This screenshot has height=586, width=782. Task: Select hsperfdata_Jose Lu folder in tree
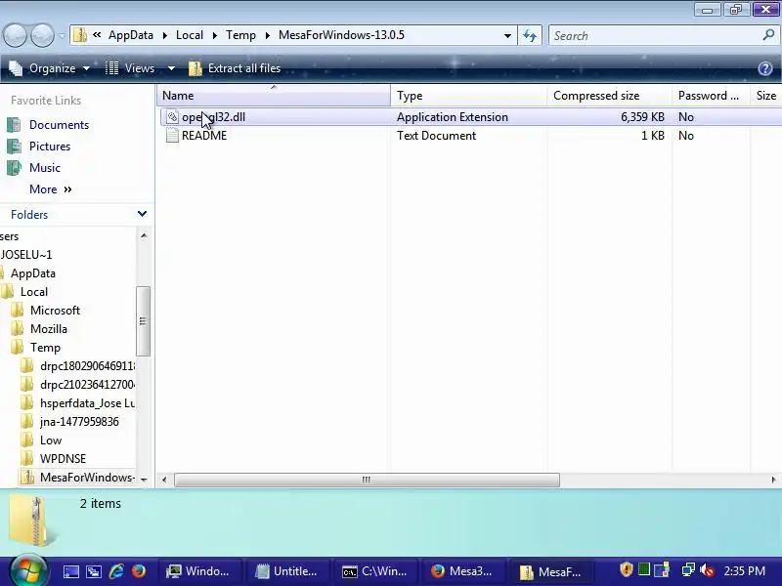pos(87,403)
